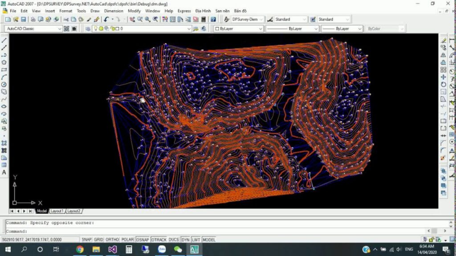Select the Multiline Text tool
Image resolution: width=456 pixels, height=256 pixels.
4,172
